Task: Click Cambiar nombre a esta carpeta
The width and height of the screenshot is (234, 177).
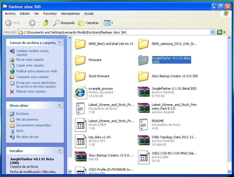Action: [x=32, y=53]
